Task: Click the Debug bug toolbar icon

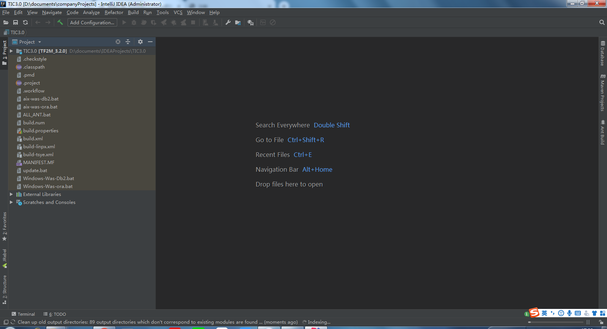Action: (134, 23)
